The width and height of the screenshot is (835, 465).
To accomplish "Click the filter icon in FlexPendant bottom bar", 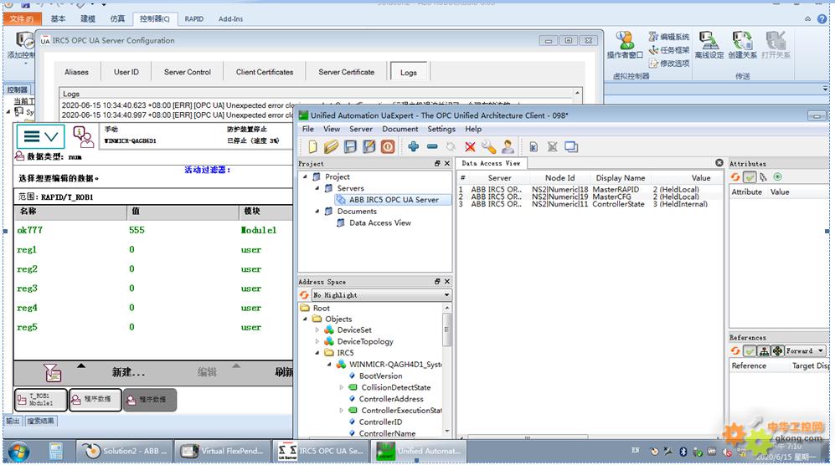I will [x=53, y=373].
